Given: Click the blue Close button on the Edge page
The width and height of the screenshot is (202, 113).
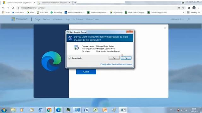Looking at the screenshot, I should point(86,72).
